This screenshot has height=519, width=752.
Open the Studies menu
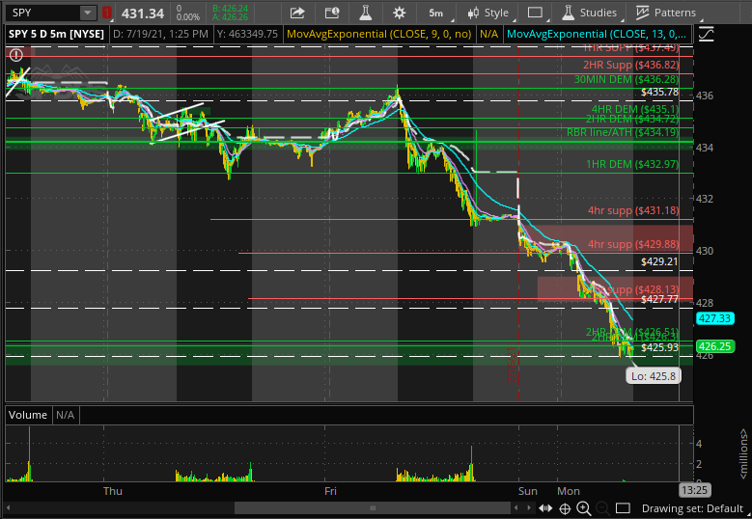(599, 13)
